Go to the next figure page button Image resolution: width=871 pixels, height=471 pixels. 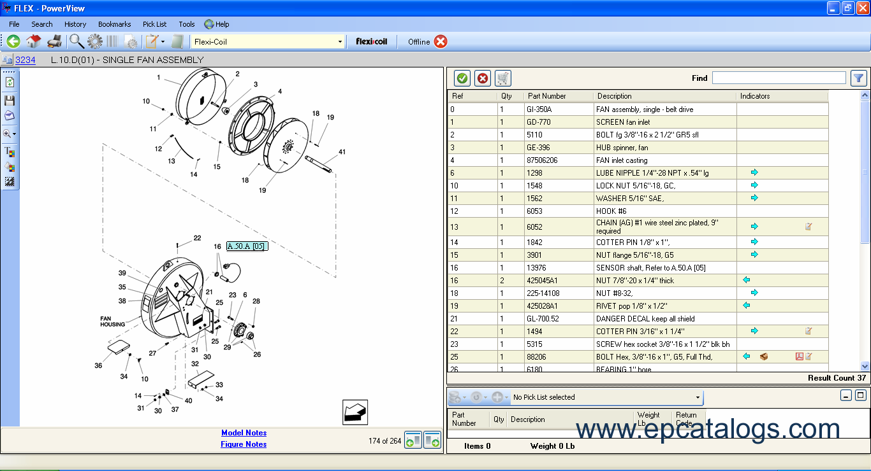pyautogui.click(x=432, y=440)
